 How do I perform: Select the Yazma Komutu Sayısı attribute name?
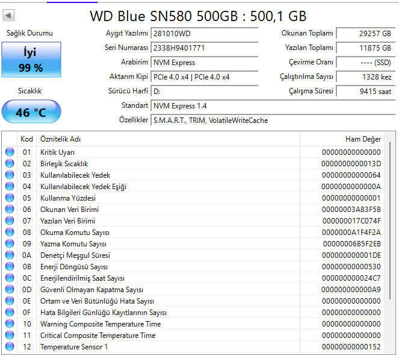pyautogui.click(x=73, y=244)
